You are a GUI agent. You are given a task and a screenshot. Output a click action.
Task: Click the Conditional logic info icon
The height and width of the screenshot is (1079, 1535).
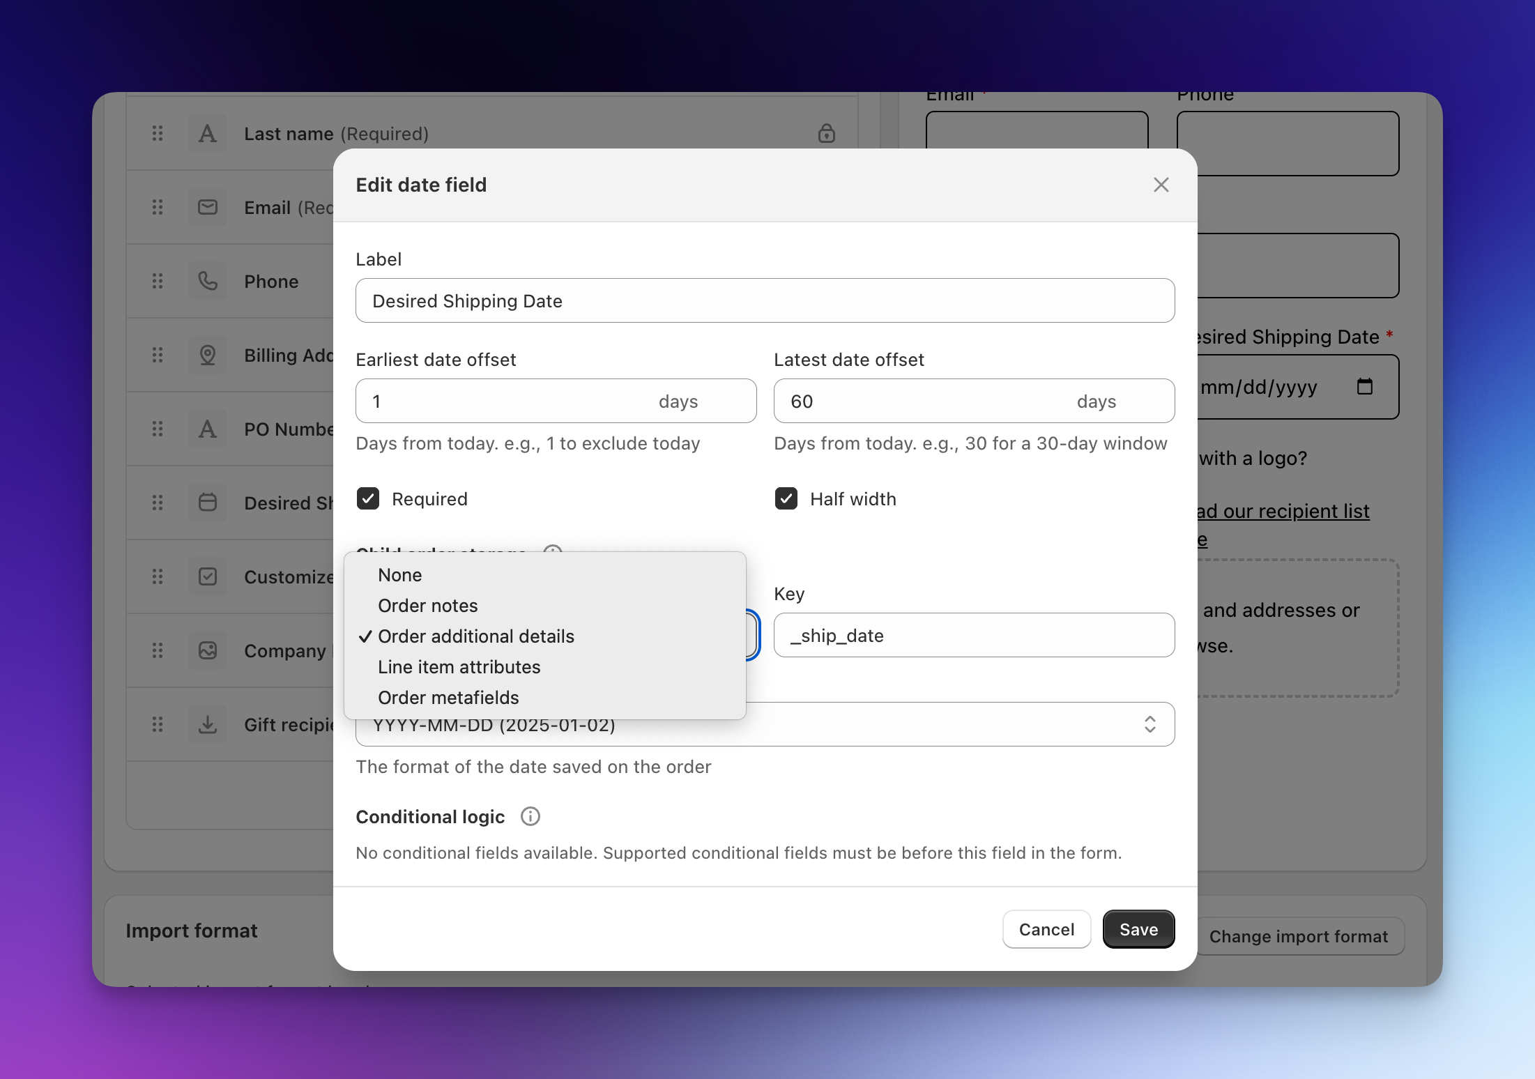pyautogui.click(x=530, y=816)
